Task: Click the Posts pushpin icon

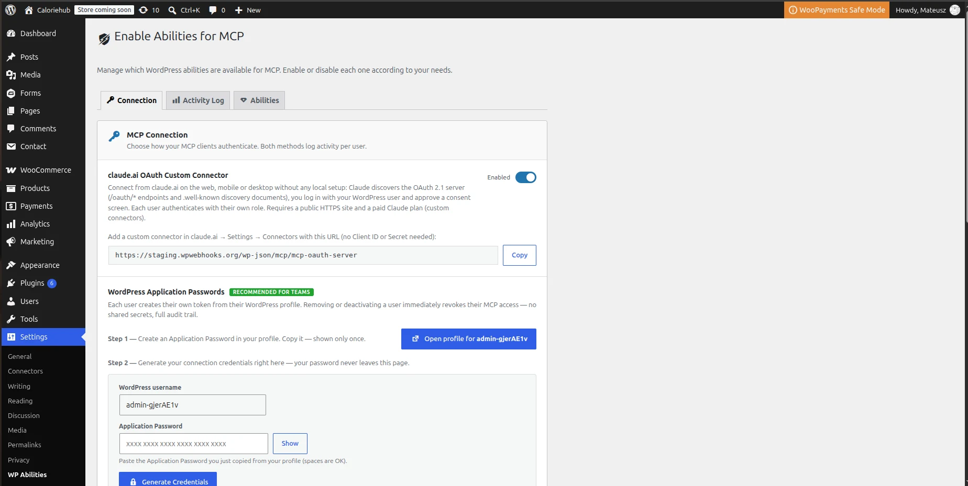Action: tap(11, 57)
